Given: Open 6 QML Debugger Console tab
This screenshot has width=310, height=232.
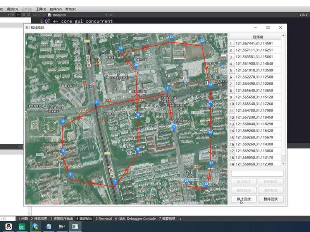Looking at the screenshot, I should tap(135, 218).
